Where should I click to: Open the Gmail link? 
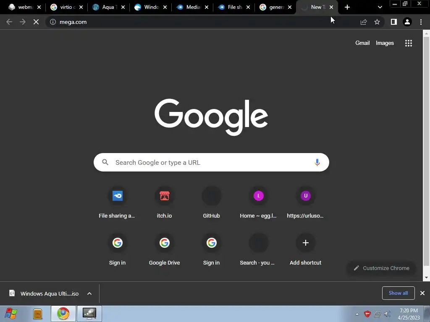pos(362,43)
